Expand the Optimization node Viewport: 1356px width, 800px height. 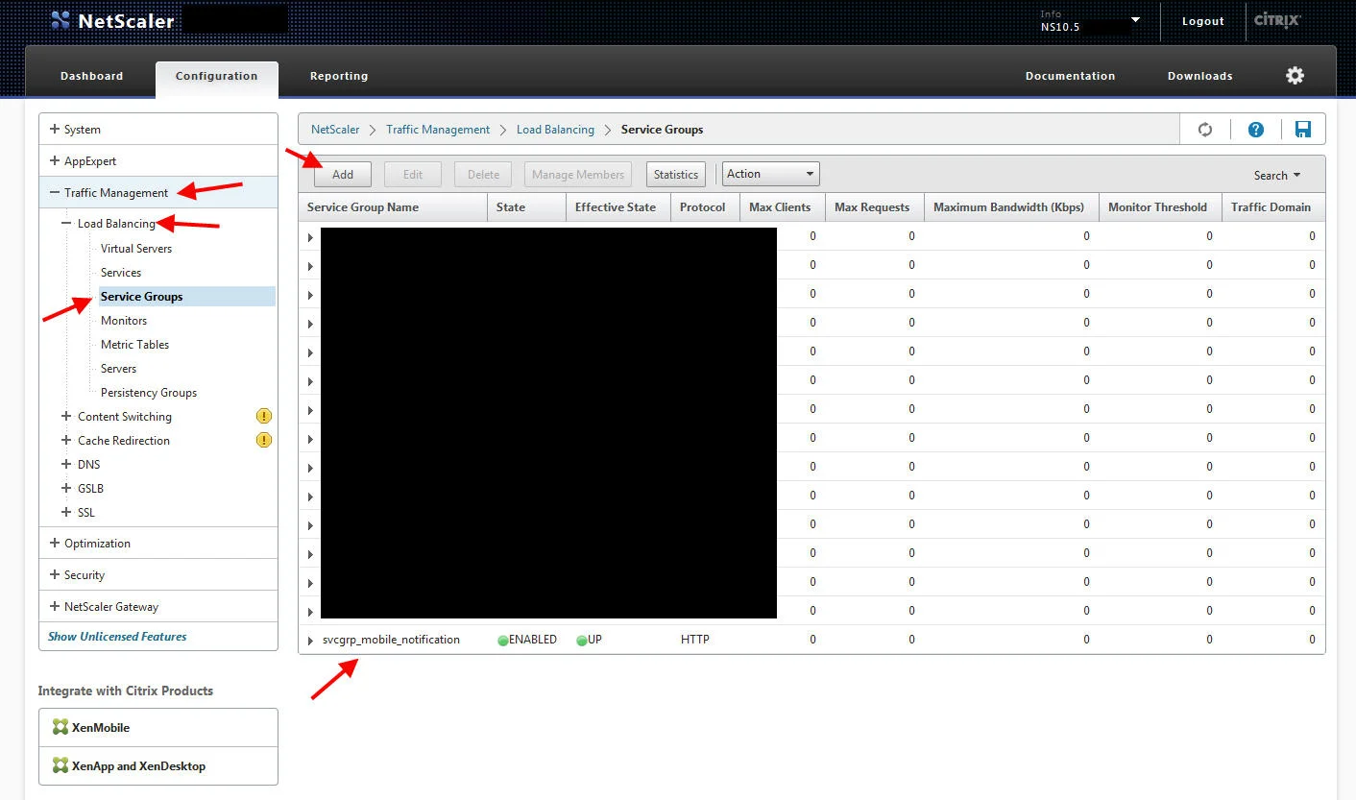tap(55, 543)
